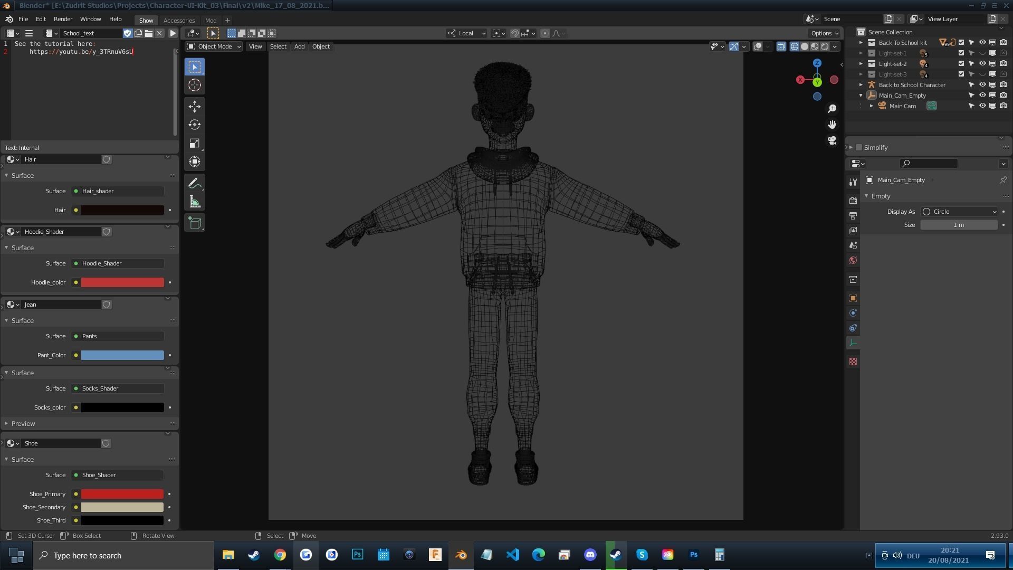Screen dimensions: 1013x570
Task: Toggle Main Cam render camera icon
Action: [x=1003, y=106]
